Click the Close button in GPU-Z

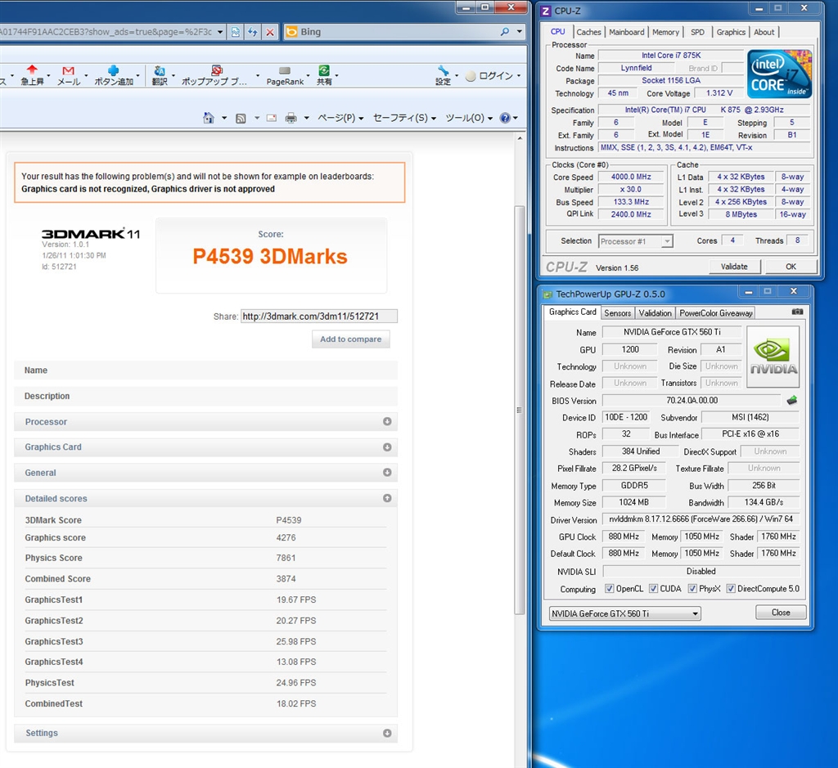coord(781,613)
